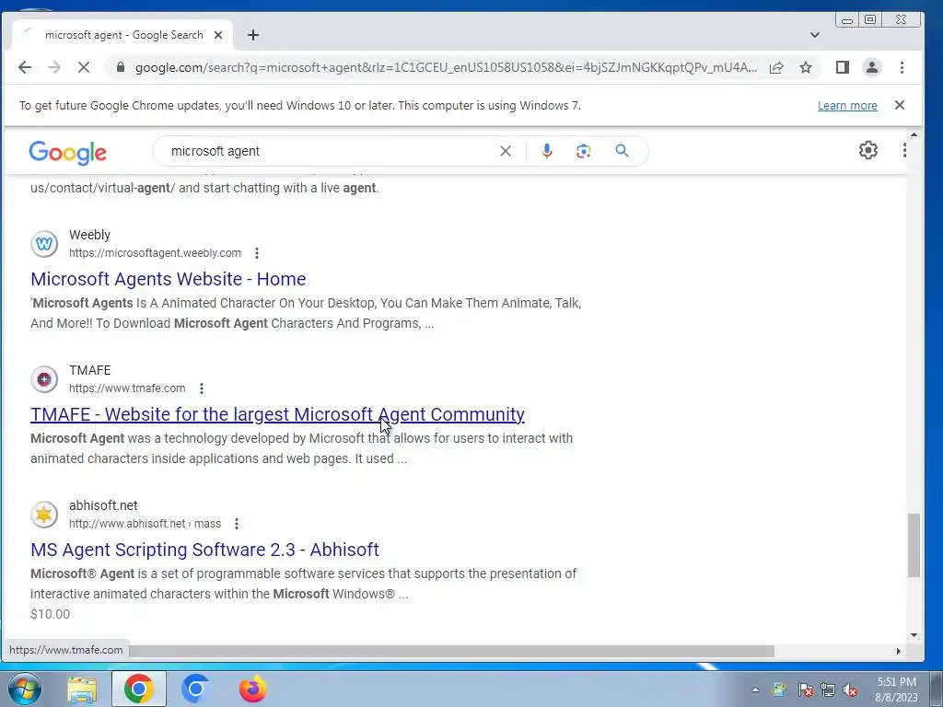The height and width of the screenshot is (707, 943).
Task: Click the Weebly site name text
Action: (89, 235)
